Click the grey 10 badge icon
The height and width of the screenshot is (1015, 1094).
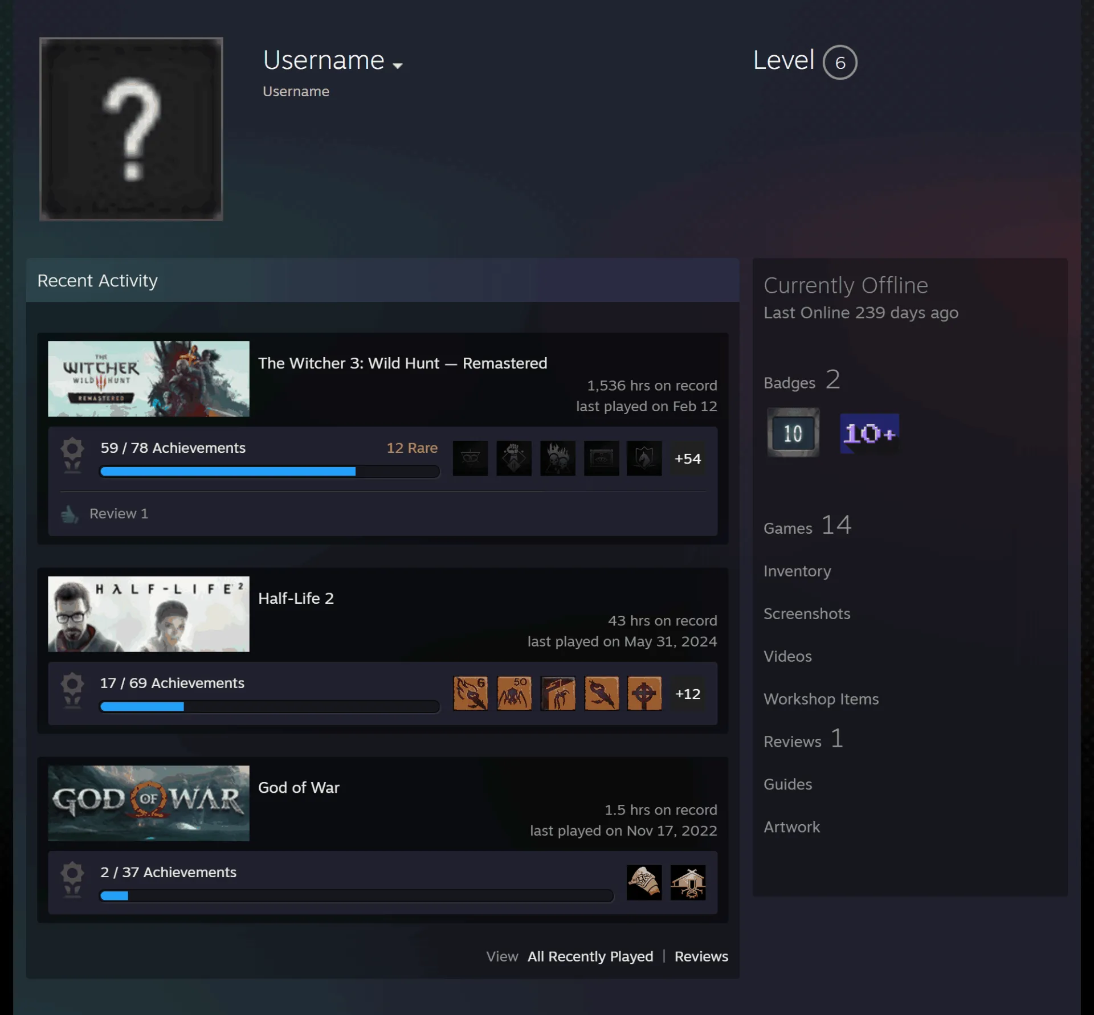pyautogui.click(x=793, y=433)
